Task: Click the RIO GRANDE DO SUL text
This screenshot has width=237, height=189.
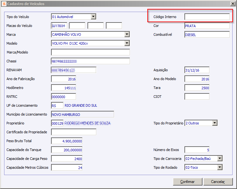Action: (x=81, y=105)
